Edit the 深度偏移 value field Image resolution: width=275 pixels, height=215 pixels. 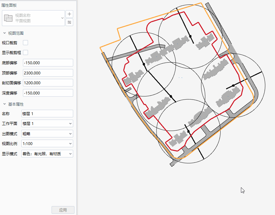click(x=48, y=93)
